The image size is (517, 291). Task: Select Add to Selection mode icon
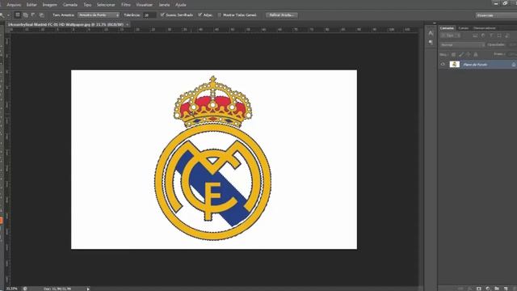tap(25, 15)
